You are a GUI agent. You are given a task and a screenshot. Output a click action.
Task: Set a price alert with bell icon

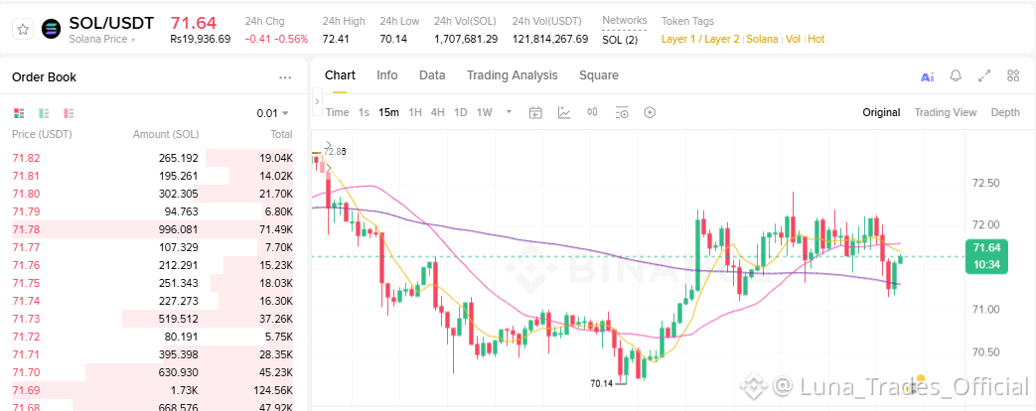956,76
